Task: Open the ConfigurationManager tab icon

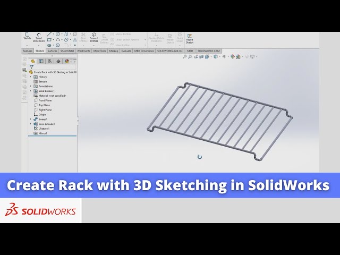Action: [x=49, y=61]
